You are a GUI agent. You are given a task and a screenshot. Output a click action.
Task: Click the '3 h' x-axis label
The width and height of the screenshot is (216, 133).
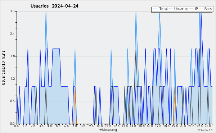coord(41,126)
